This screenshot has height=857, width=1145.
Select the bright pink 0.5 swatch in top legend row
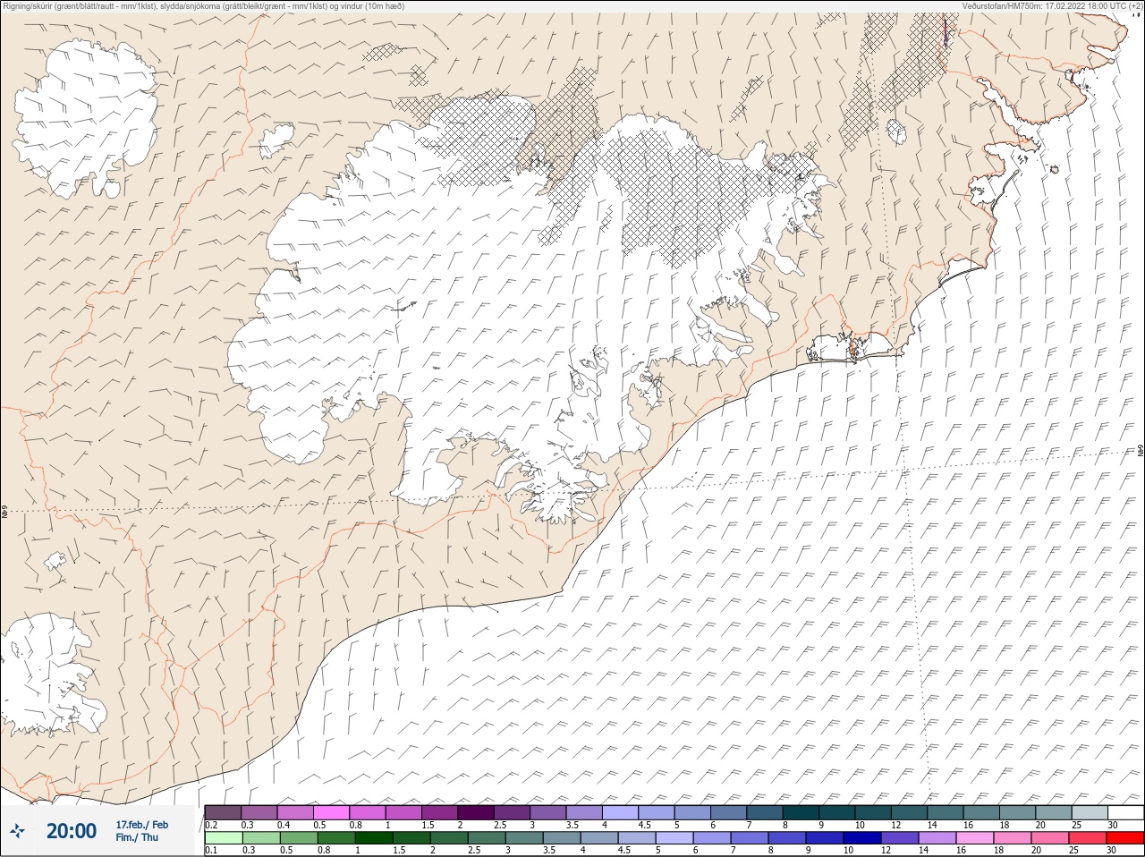click(x=331, y=812)
